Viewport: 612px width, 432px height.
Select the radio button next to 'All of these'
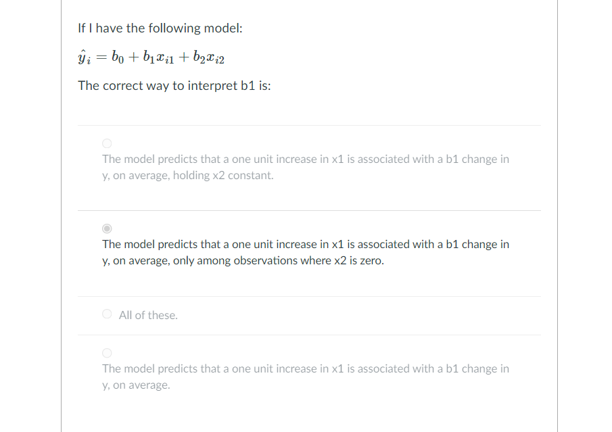(107, 314)
